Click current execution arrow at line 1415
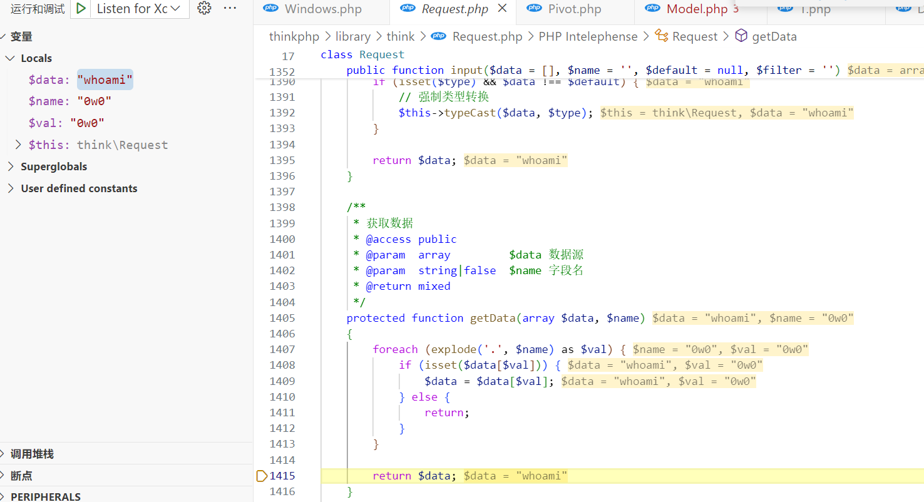924x502 pixels. [262, 476]
